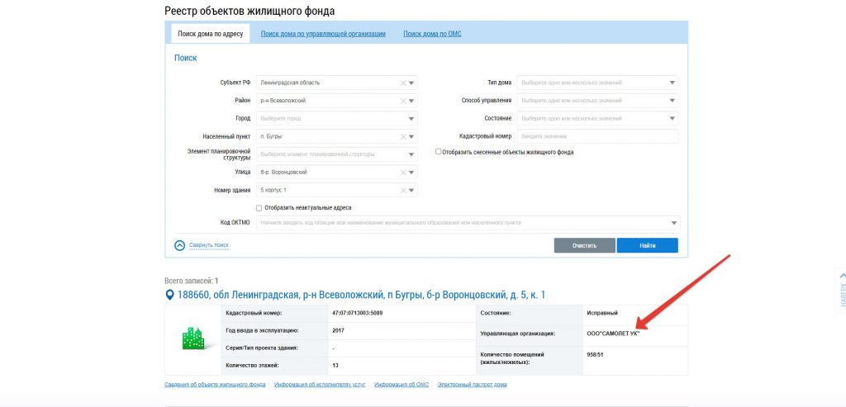Open the address link 188660, обл Ленинградская
Screen dimensions: 846x407
click(362, 296)
